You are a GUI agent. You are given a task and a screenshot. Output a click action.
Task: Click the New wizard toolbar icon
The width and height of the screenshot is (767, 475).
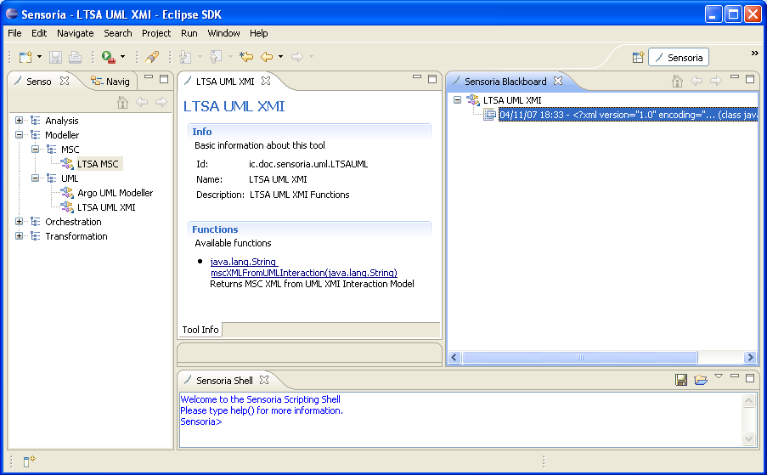[25, 57]
